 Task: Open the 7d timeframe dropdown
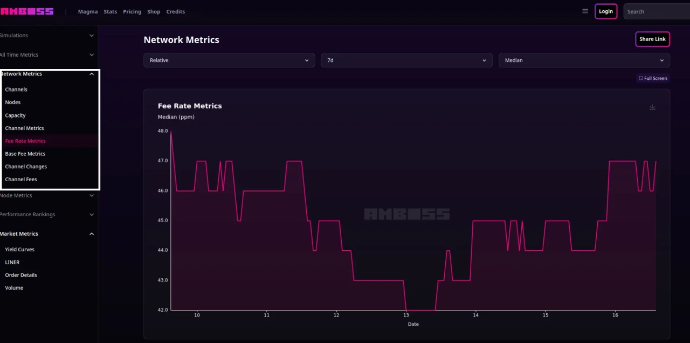(406, 60)
